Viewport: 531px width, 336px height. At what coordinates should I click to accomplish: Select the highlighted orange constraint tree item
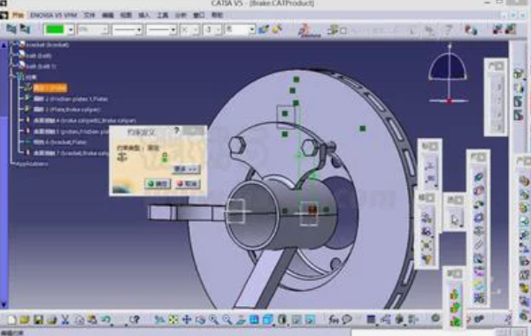click(x=50, y=88)
